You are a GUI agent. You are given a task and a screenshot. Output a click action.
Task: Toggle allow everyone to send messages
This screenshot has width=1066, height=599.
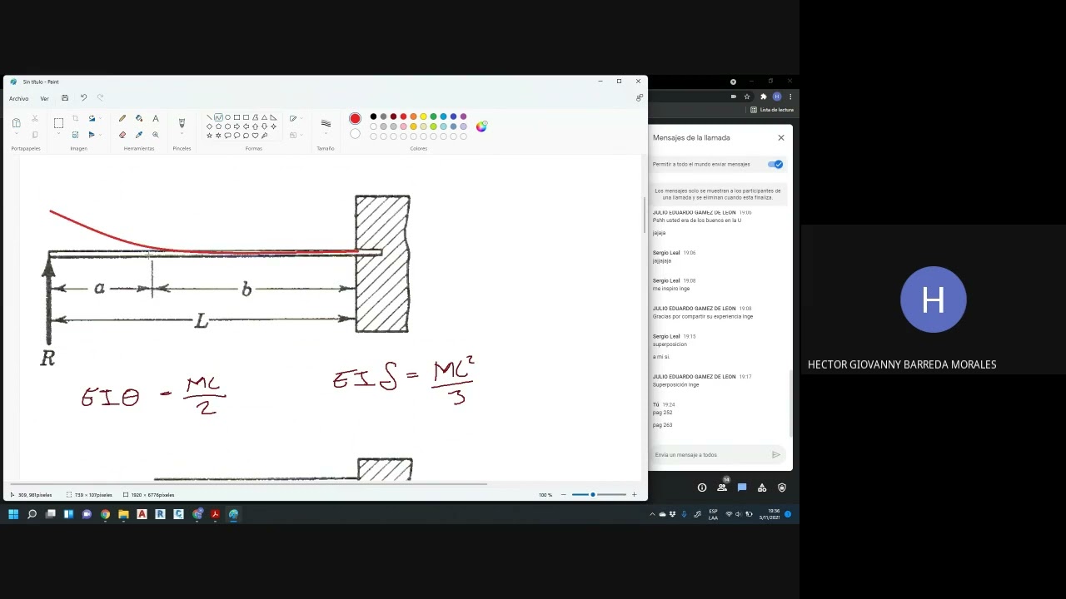(775, 164)
